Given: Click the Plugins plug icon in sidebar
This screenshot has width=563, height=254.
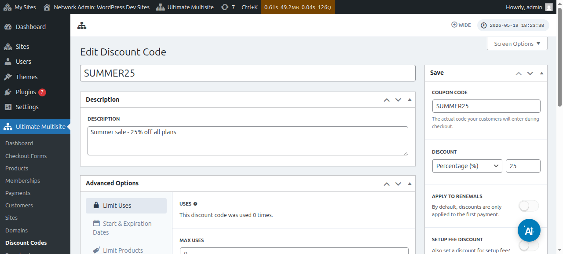Looking at the screenshot, I should click(x=8, y=92).
